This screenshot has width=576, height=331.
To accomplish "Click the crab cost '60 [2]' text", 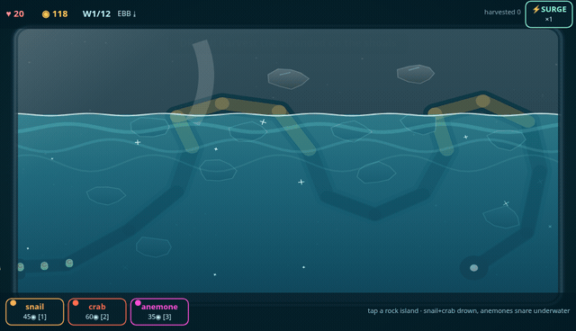I will [97, 317].
